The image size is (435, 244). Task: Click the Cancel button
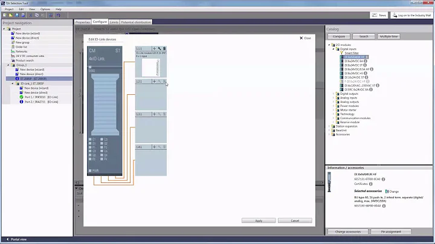coord(295,220)
